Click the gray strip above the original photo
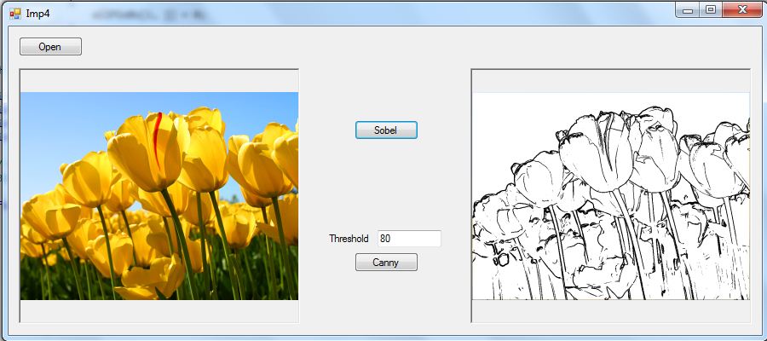This screenshot has width=767, height=341. pyautogui.click(x=159, y=81)
